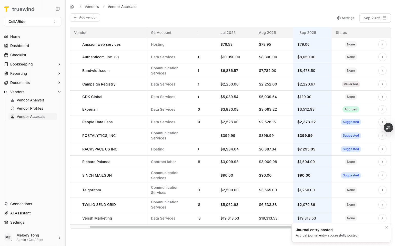Open Telgorithm row detail arrow

pyautogui.click(x=382, y=190)
